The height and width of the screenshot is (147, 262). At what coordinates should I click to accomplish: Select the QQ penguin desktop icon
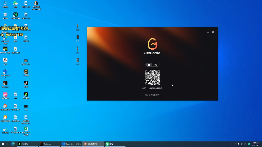(5, 61)
